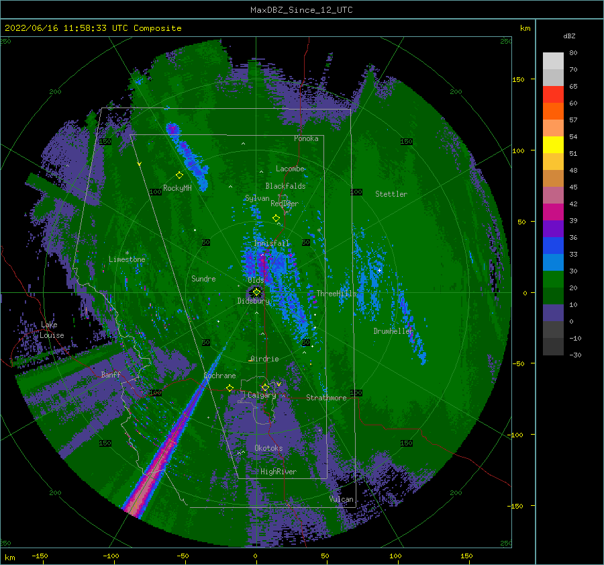The image size is (604, 565).
Task: Click the -30 dBZ legend value
Action: point(575,355)
